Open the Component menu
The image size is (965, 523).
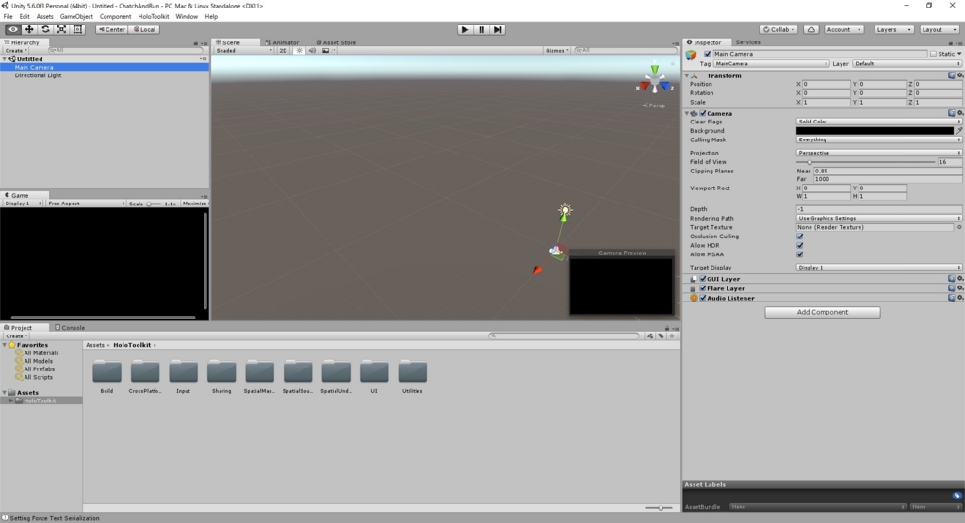[115, 17]
